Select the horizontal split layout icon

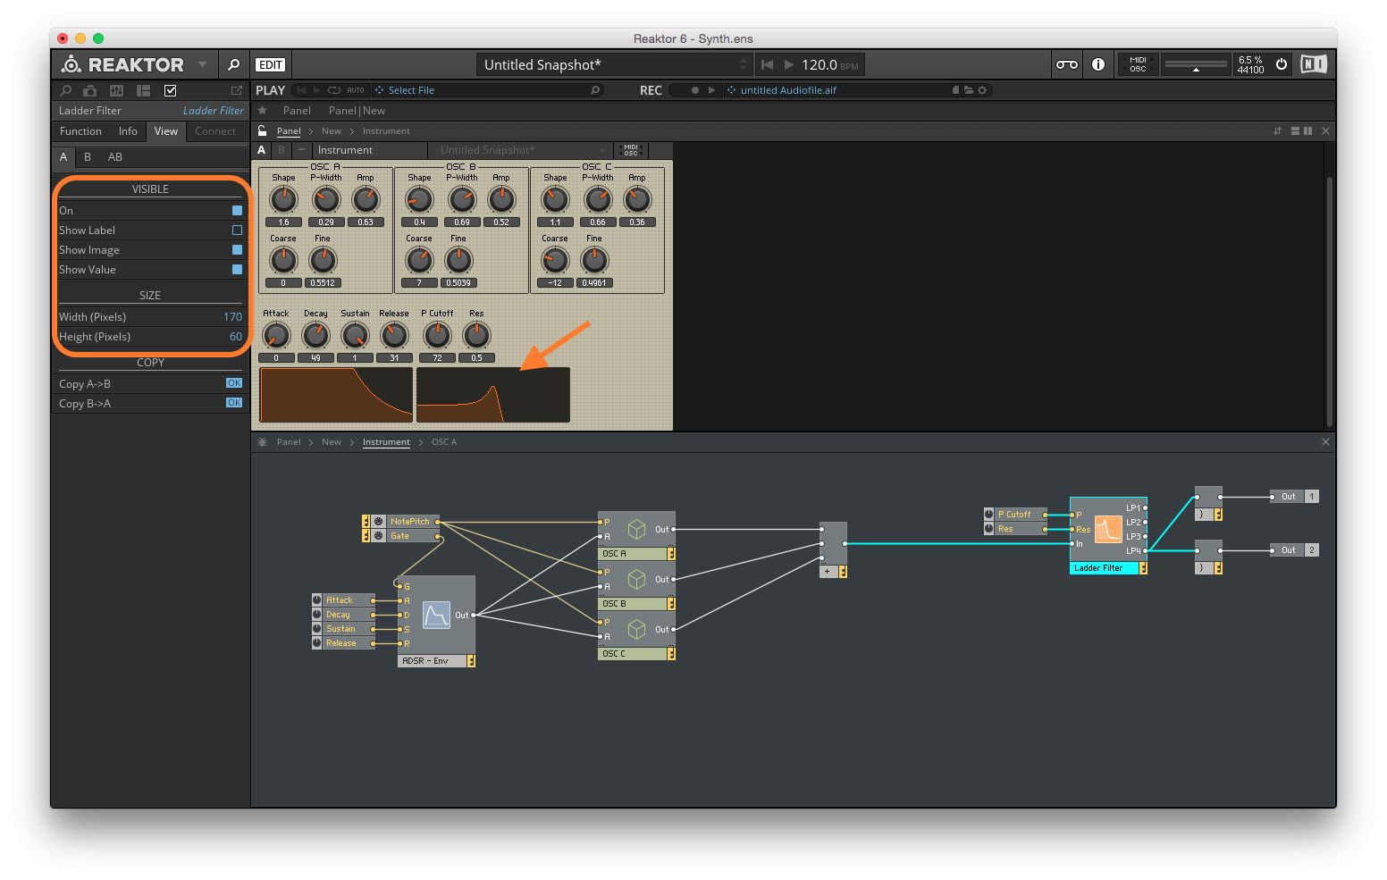coord(1295,131)
